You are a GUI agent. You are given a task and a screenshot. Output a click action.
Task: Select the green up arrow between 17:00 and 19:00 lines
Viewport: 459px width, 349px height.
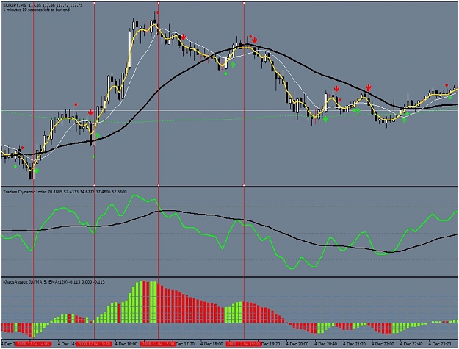click(x=233, y=65)
